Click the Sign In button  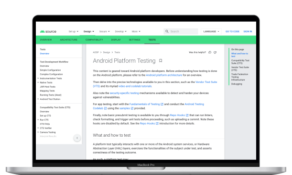click(248, 31)
